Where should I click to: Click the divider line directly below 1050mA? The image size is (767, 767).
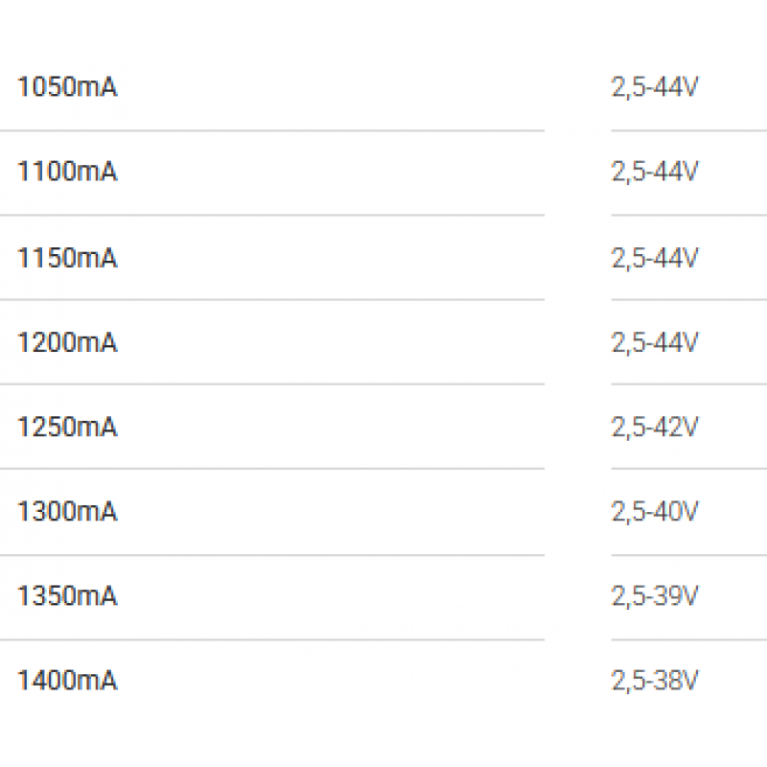(x=268, y=130)
